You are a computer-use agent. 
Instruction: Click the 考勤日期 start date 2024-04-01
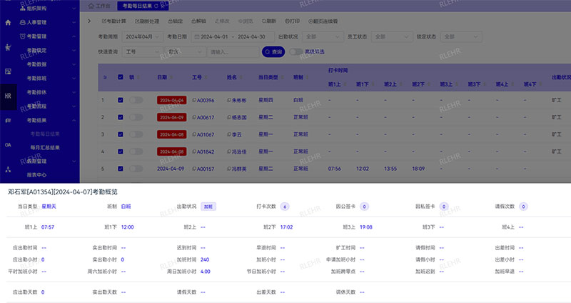[x=214, y=37]
